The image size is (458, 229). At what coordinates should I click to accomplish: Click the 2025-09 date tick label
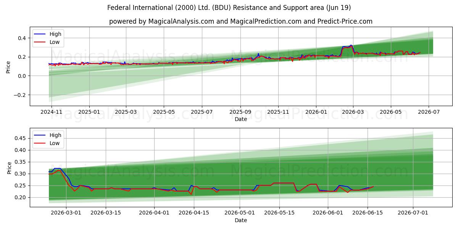(240, 112)
